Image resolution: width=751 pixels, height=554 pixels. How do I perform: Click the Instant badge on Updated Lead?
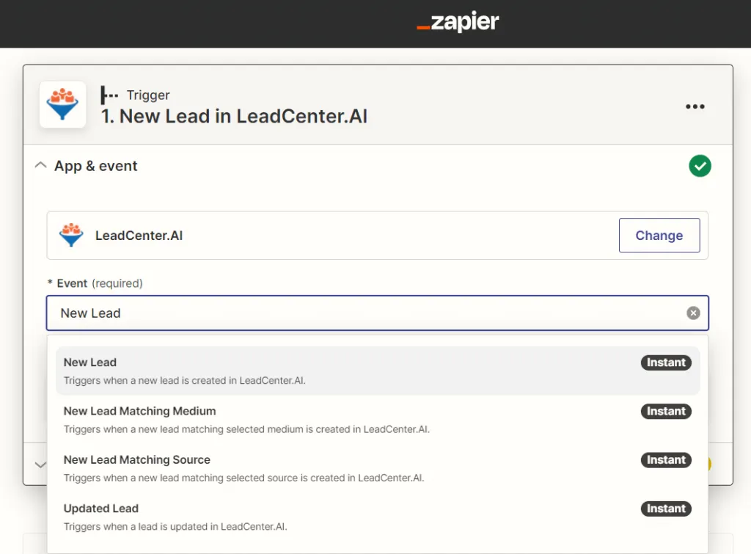(x=666, y=509)
